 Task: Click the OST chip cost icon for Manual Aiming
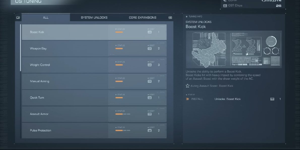150,81
